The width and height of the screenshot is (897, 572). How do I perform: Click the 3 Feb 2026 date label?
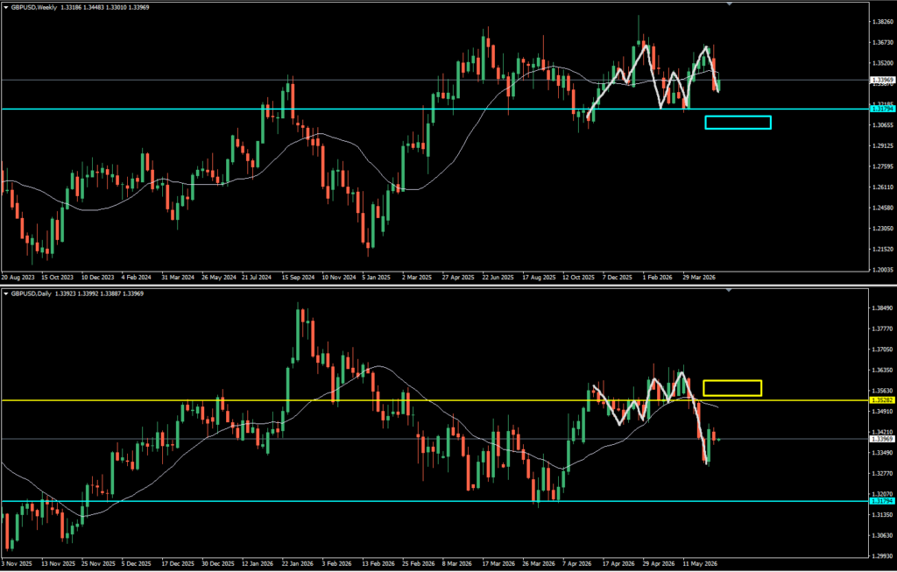click(x=336, y=563)
